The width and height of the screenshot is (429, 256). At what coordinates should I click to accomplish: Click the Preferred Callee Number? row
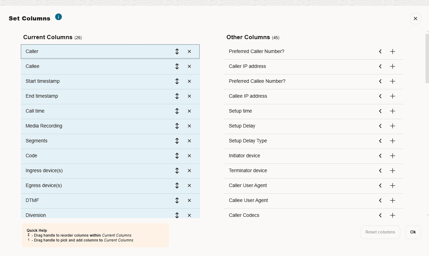[x=298, y=81]
